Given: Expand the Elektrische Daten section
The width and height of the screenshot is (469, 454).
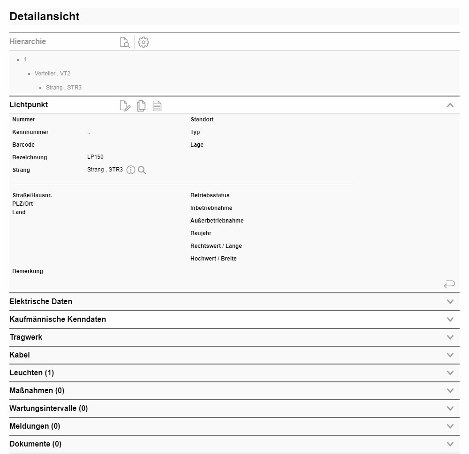Looking at the screenshot, I should (x=450, y=301).
